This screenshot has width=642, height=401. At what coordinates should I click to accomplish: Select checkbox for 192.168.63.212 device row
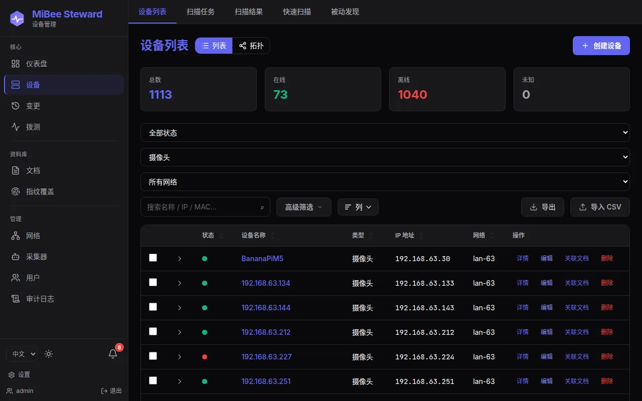153,331
